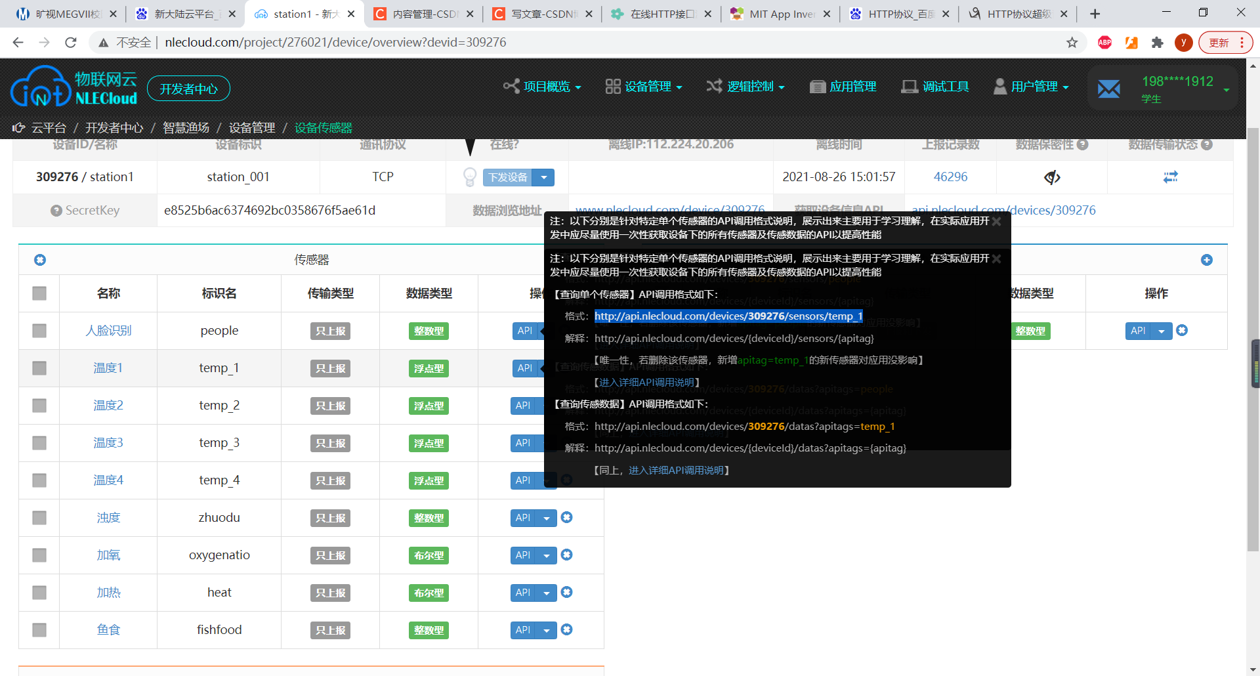
Task: Open the 浊度 sensor link
Action: pyautogui.click(x=108, y=518)
